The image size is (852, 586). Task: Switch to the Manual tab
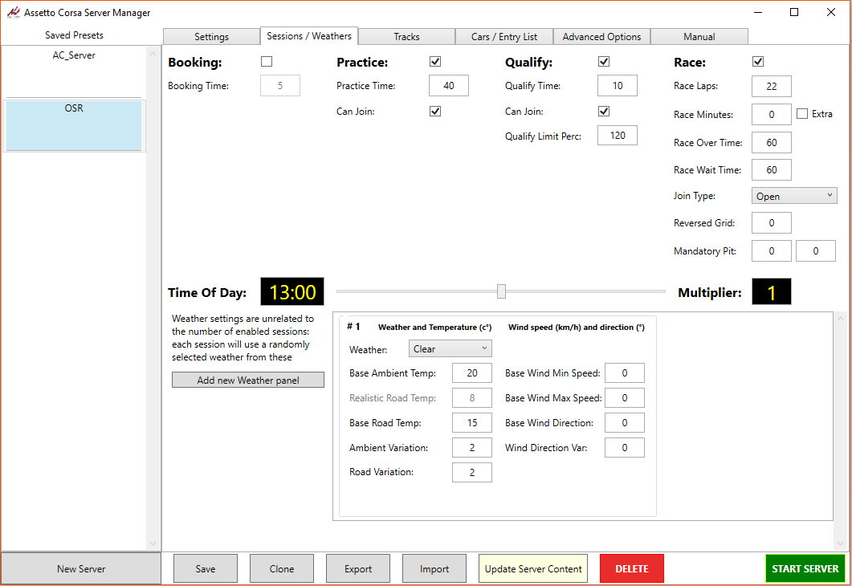tap(699, 36)
